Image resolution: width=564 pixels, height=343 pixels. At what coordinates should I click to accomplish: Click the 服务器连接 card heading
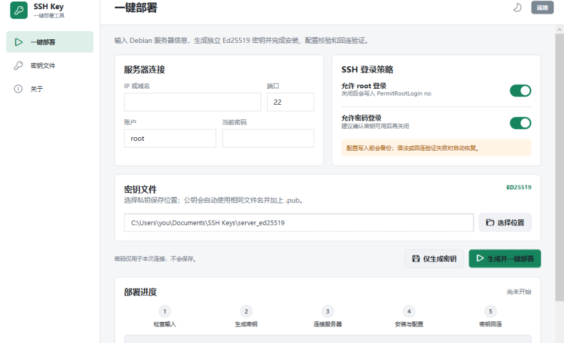145,70
